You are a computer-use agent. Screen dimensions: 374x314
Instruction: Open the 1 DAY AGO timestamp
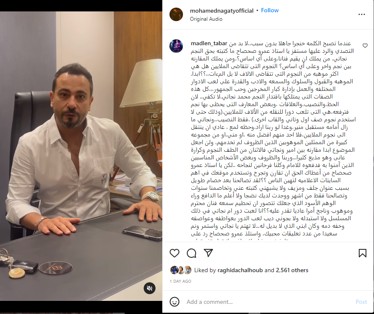180,281
